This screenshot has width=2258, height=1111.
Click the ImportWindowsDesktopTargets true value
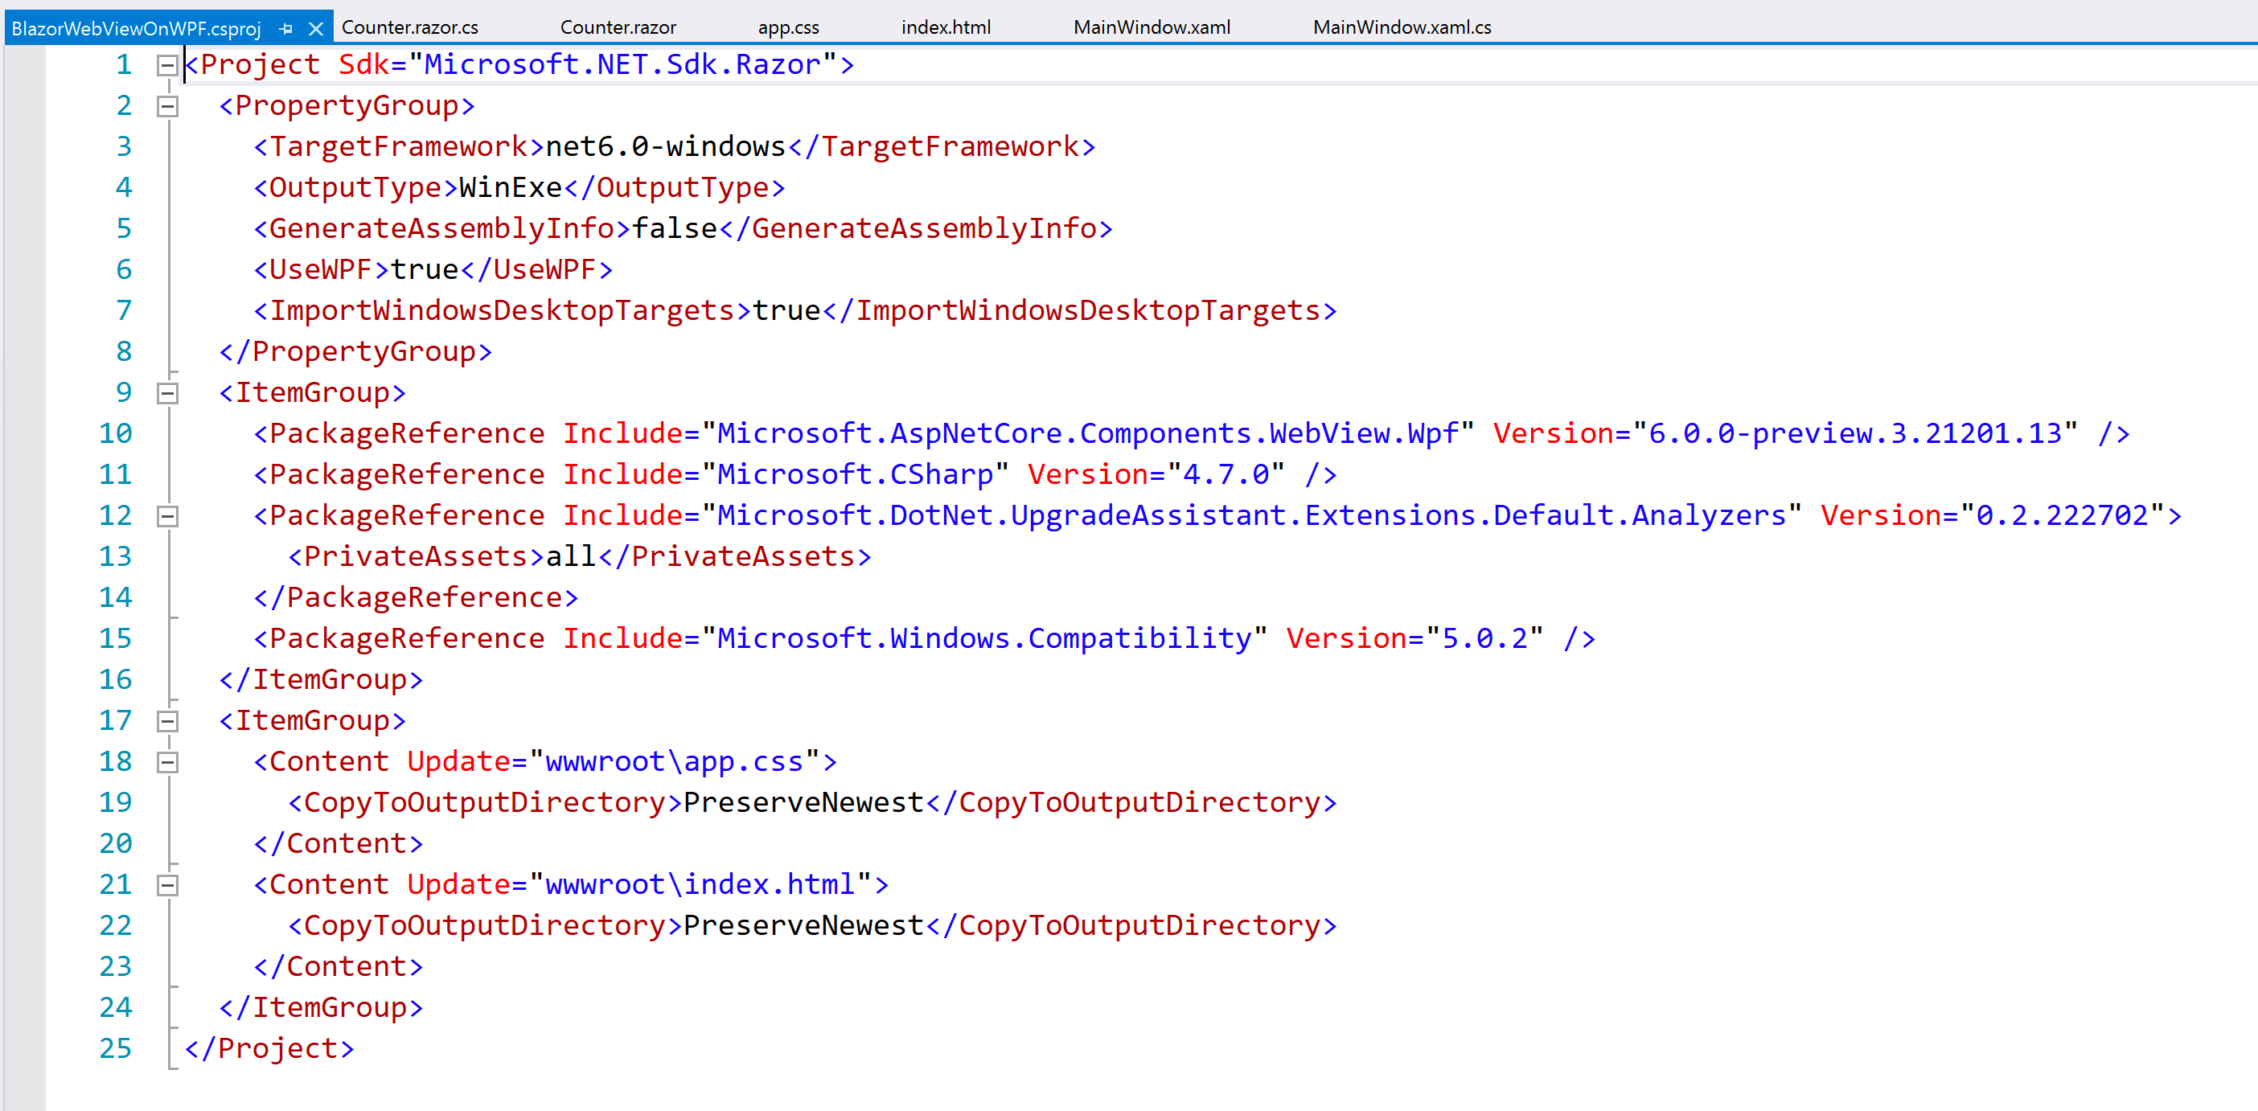coord(786,311)
